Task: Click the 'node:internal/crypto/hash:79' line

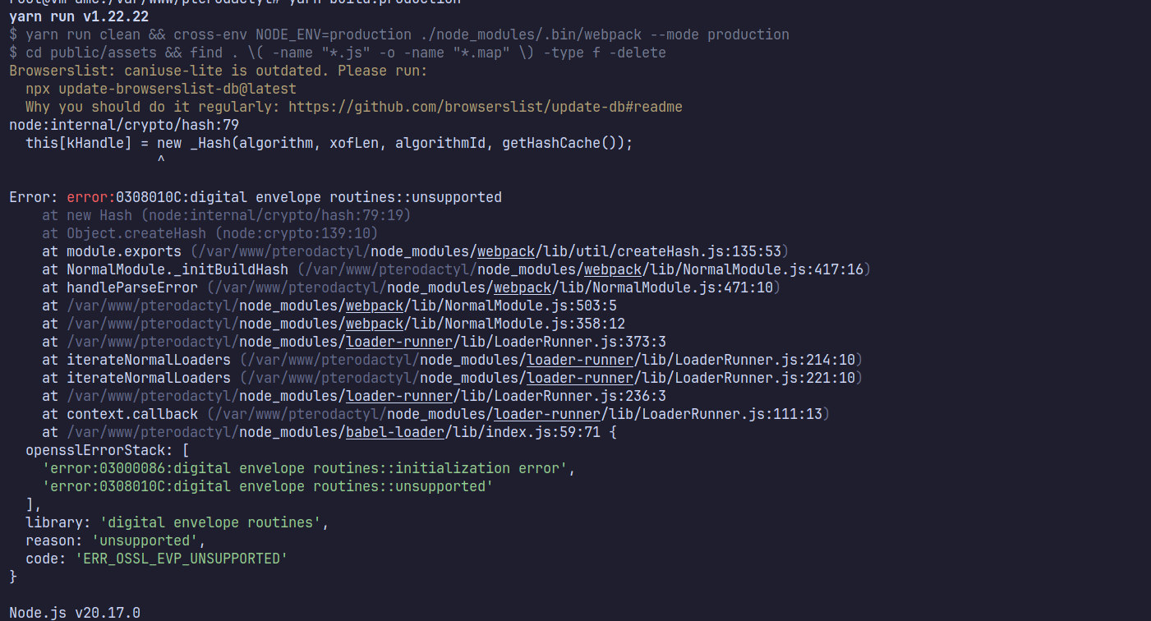Action: pos(124,125)
